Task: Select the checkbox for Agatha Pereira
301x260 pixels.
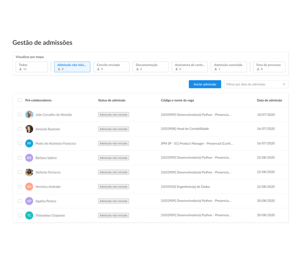Action: [x=20, y=201]
